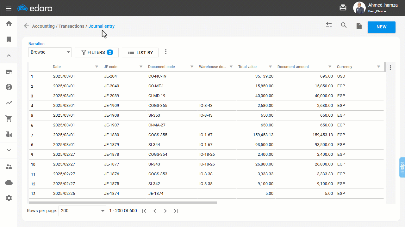Screen dimensions: 405x227
Task: Click the Transactions breadcrumb link
Action: 72,26
